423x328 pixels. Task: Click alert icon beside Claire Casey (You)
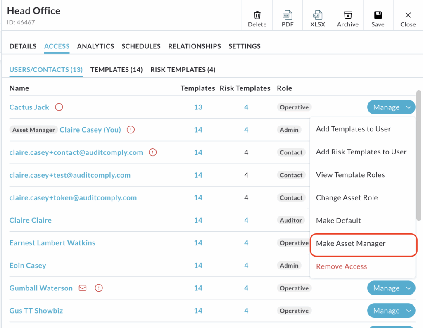(x=131, y=130)
